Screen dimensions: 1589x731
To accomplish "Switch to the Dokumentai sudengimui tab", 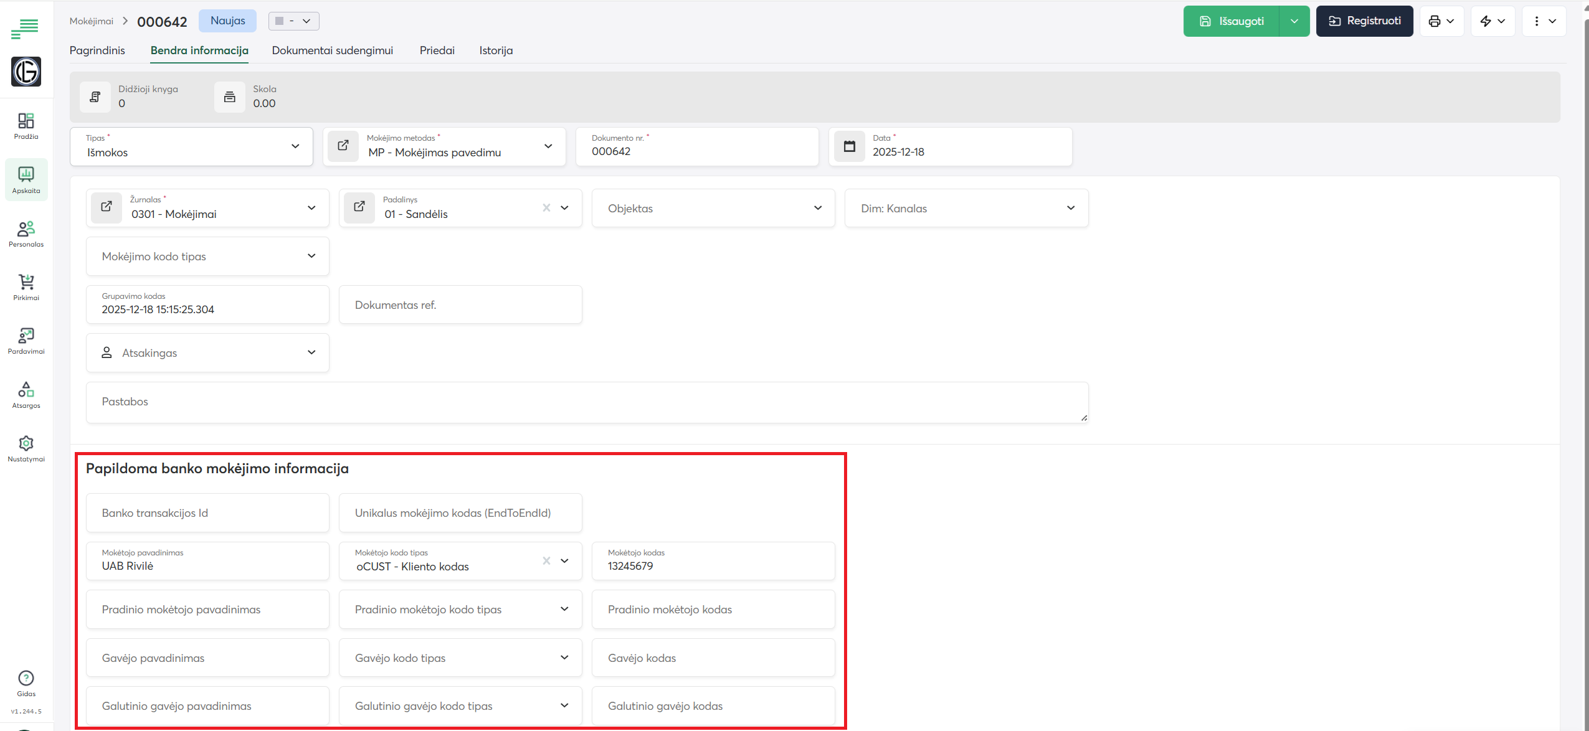I will pyautogui.click(x=332, y=50).
